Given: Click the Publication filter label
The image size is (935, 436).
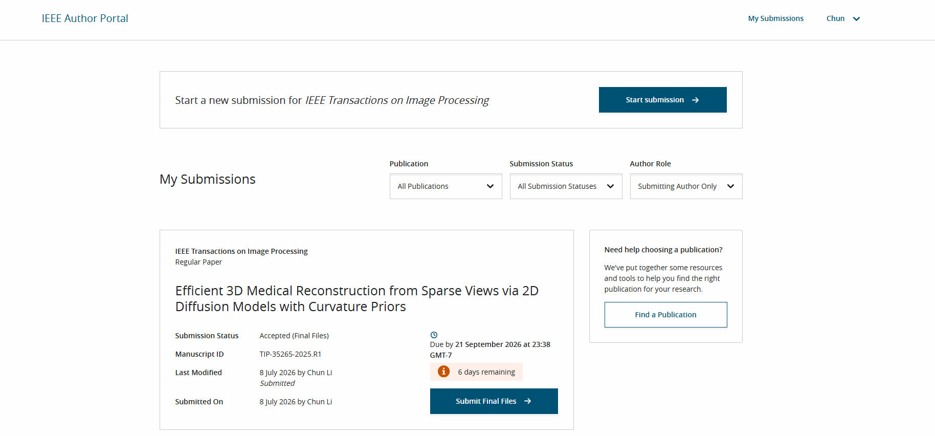Looking at the screenshot, I should point(409,164).
